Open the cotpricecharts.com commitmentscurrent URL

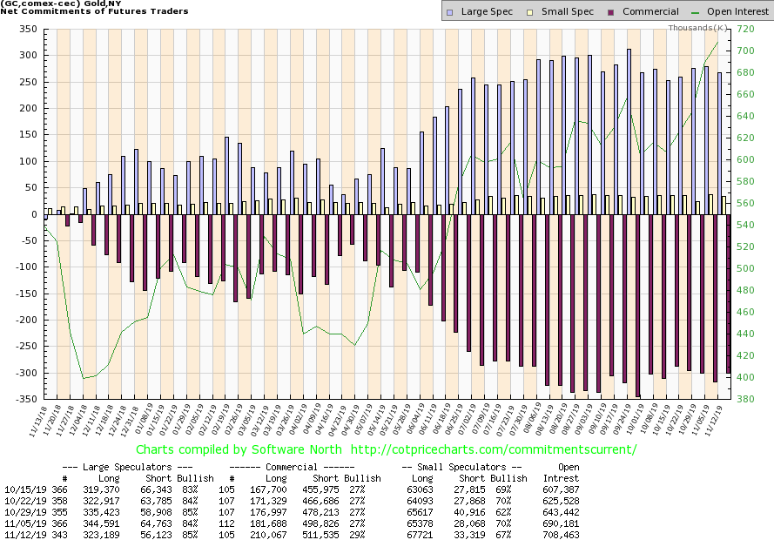pyautogui.click(x=493, y=449)
